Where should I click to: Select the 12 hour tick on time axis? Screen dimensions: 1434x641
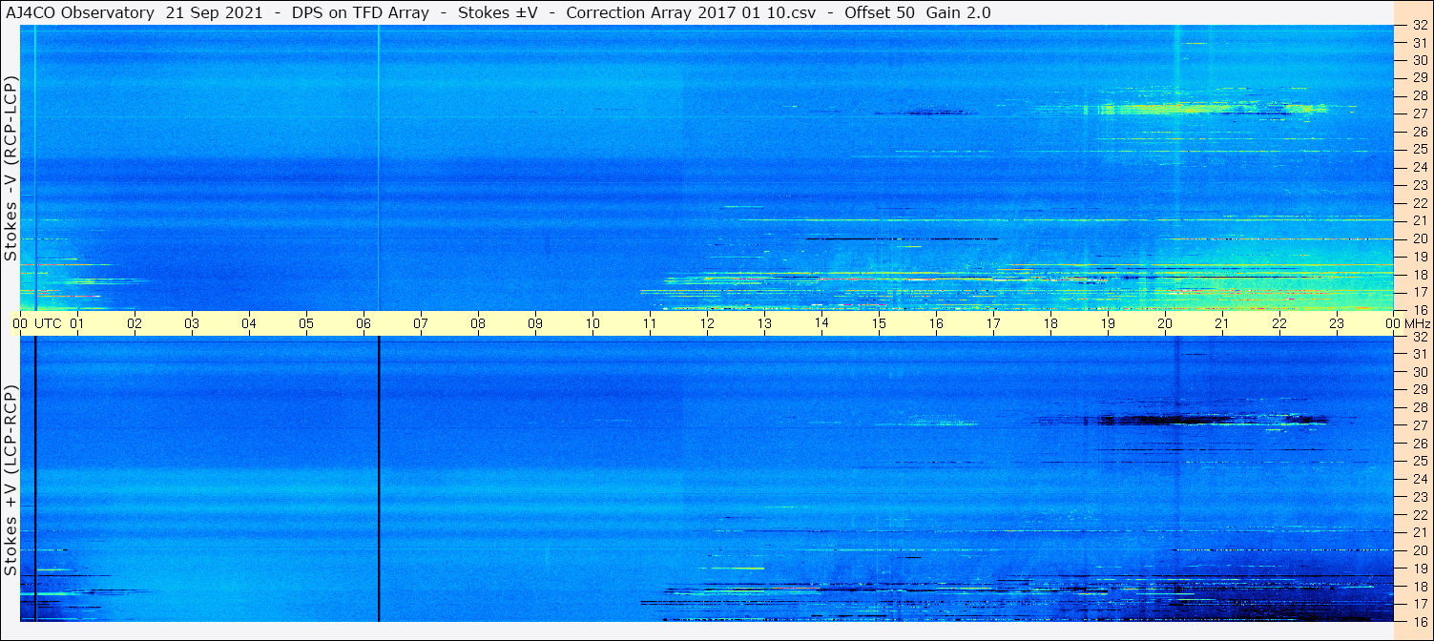707,323
